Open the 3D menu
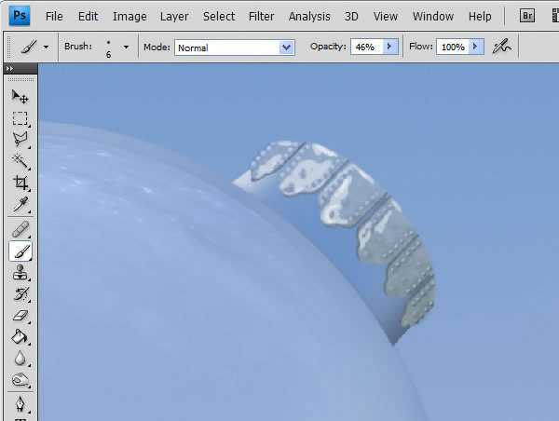This screenshot has width=559, height=421. pyautogui.click(x=351, y=17)
